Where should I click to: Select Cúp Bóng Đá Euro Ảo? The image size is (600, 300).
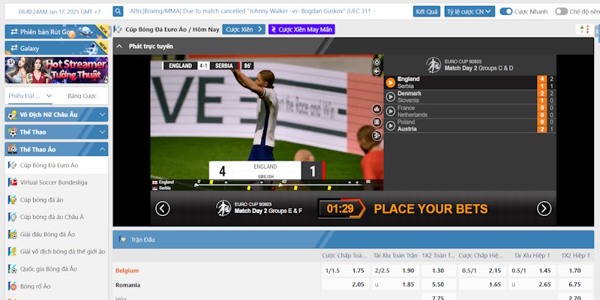pyautogui.click(x=56, y=165)
